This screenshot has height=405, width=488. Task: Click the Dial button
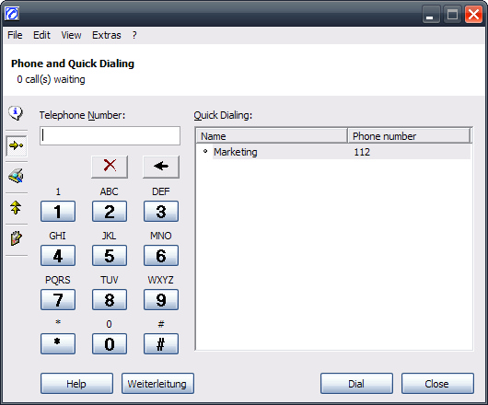click(356, 384)
